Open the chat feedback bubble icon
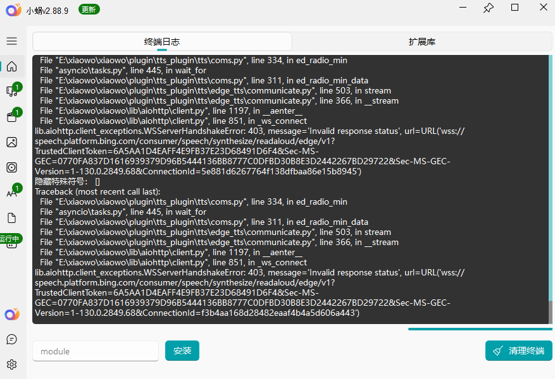 (11, 339)
